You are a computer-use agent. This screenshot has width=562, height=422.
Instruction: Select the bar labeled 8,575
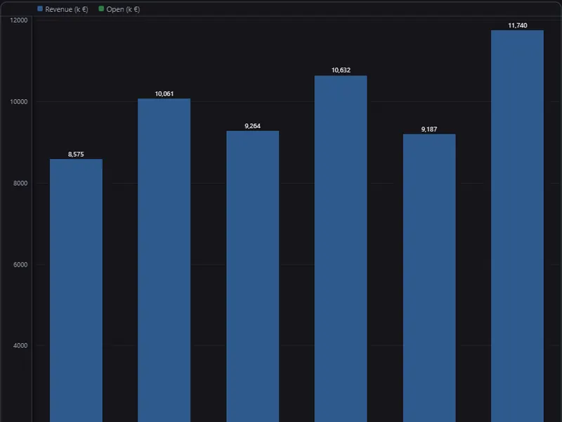pos(76,290)
